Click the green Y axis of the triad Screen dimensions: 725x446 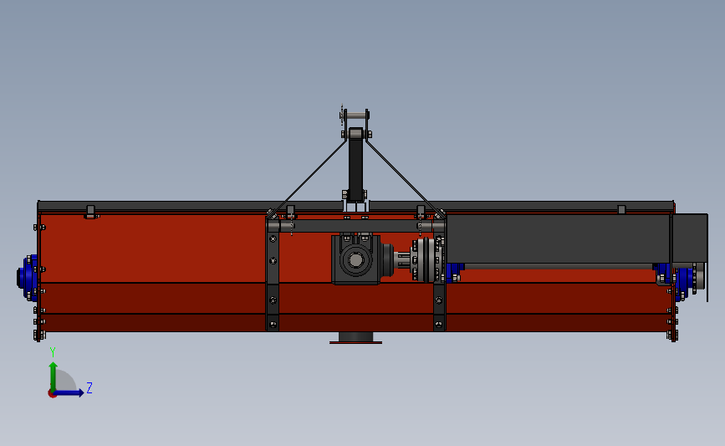(54, 377)
